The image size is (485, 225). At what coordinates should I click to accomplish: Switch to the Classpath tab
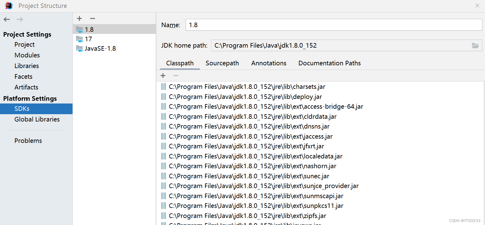pyautogui.click(x=180, y=63)
